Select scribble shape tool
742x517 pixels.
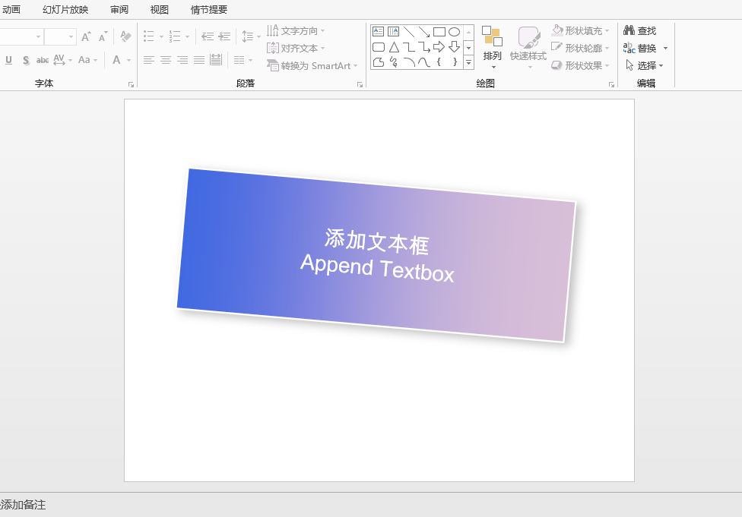point(393,62)
